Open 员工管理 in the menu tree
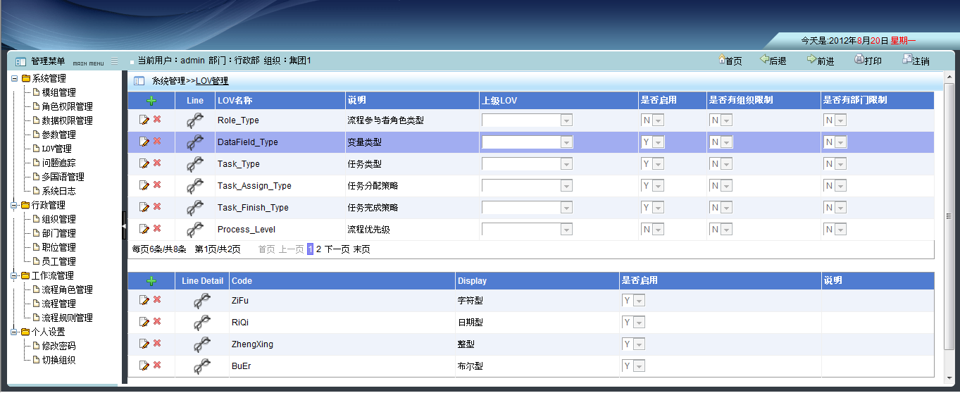The image size is (960, 393). point(58,261)
